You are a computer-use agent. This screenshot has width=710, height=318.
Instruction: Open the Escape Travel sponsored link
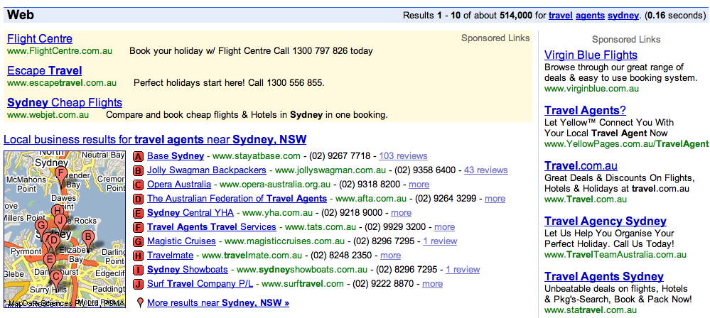(44, 70)
